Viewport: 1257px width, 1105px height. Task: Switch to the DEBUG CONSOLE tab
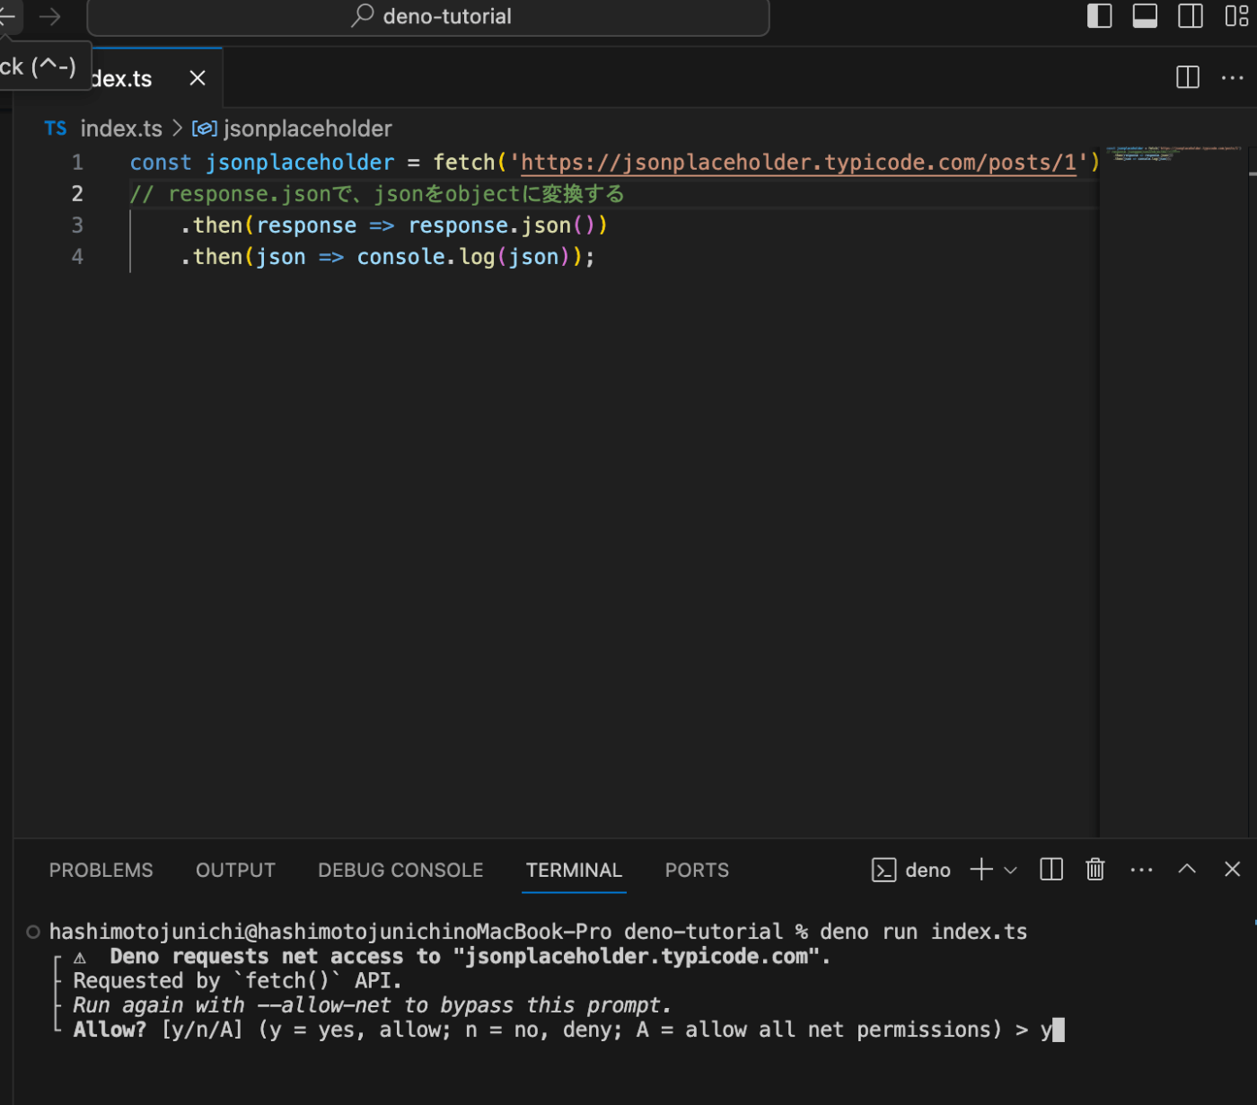tap(400, 870)
